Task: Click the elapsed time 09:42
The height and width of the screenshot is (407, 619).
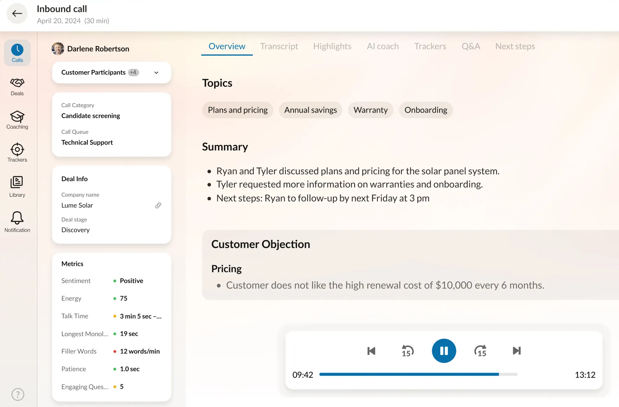Action: point(303,375)
